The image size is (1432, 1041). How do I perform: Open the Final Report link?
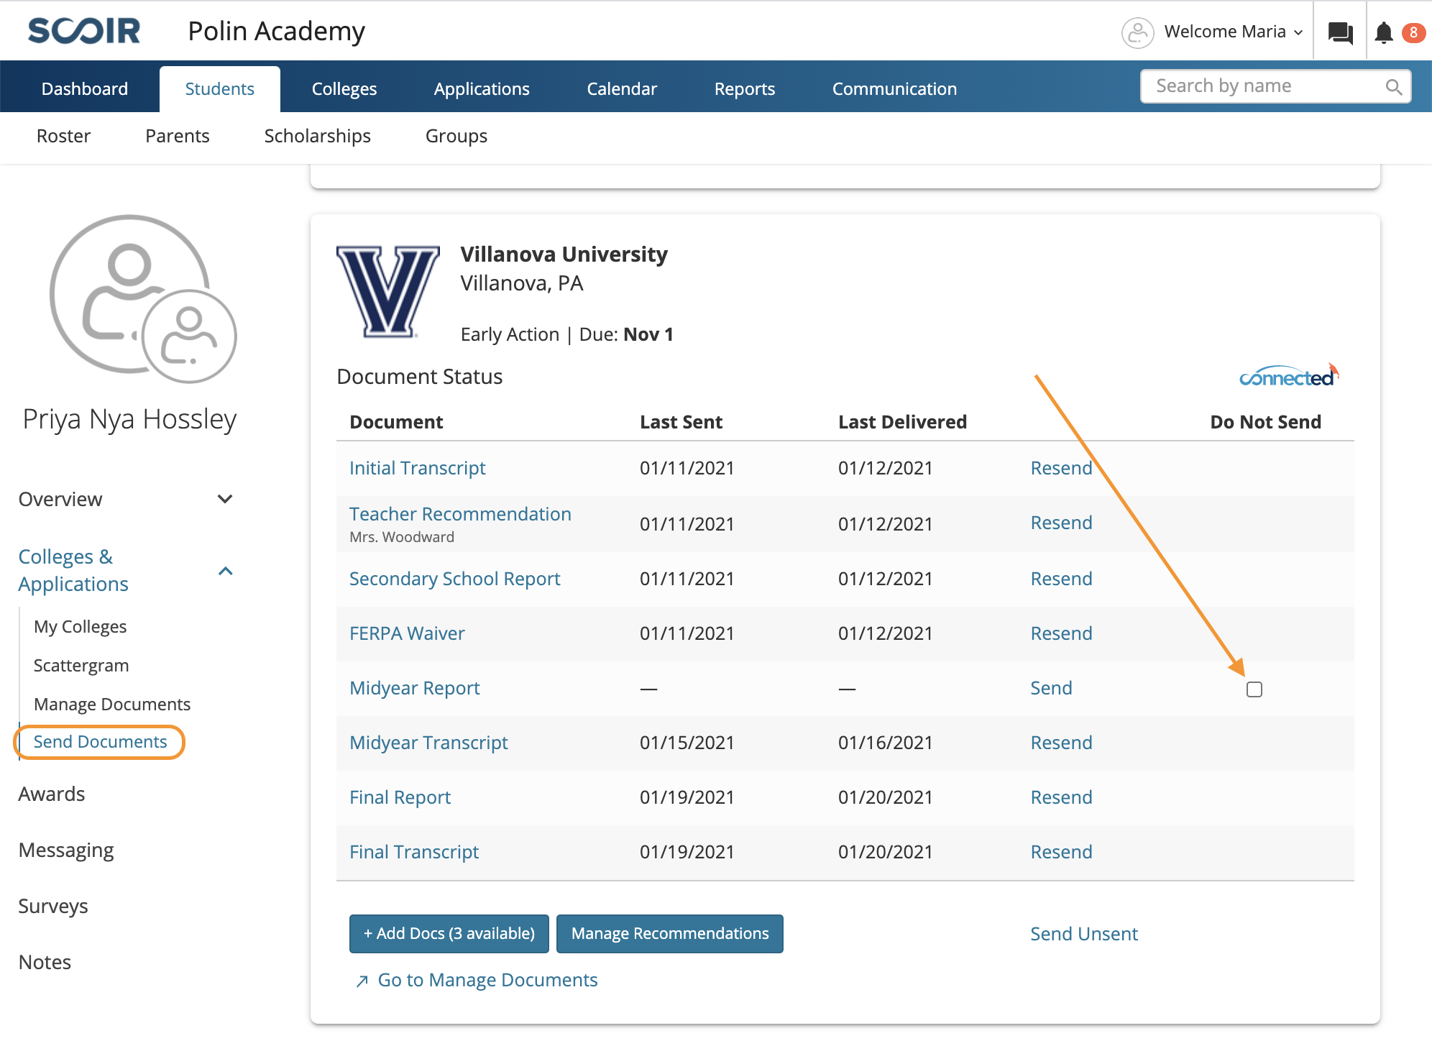pyautogui.click(x=400, y=797)
